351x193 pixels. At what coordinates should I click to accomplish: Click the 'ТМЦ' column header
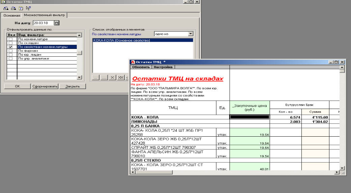173,108
